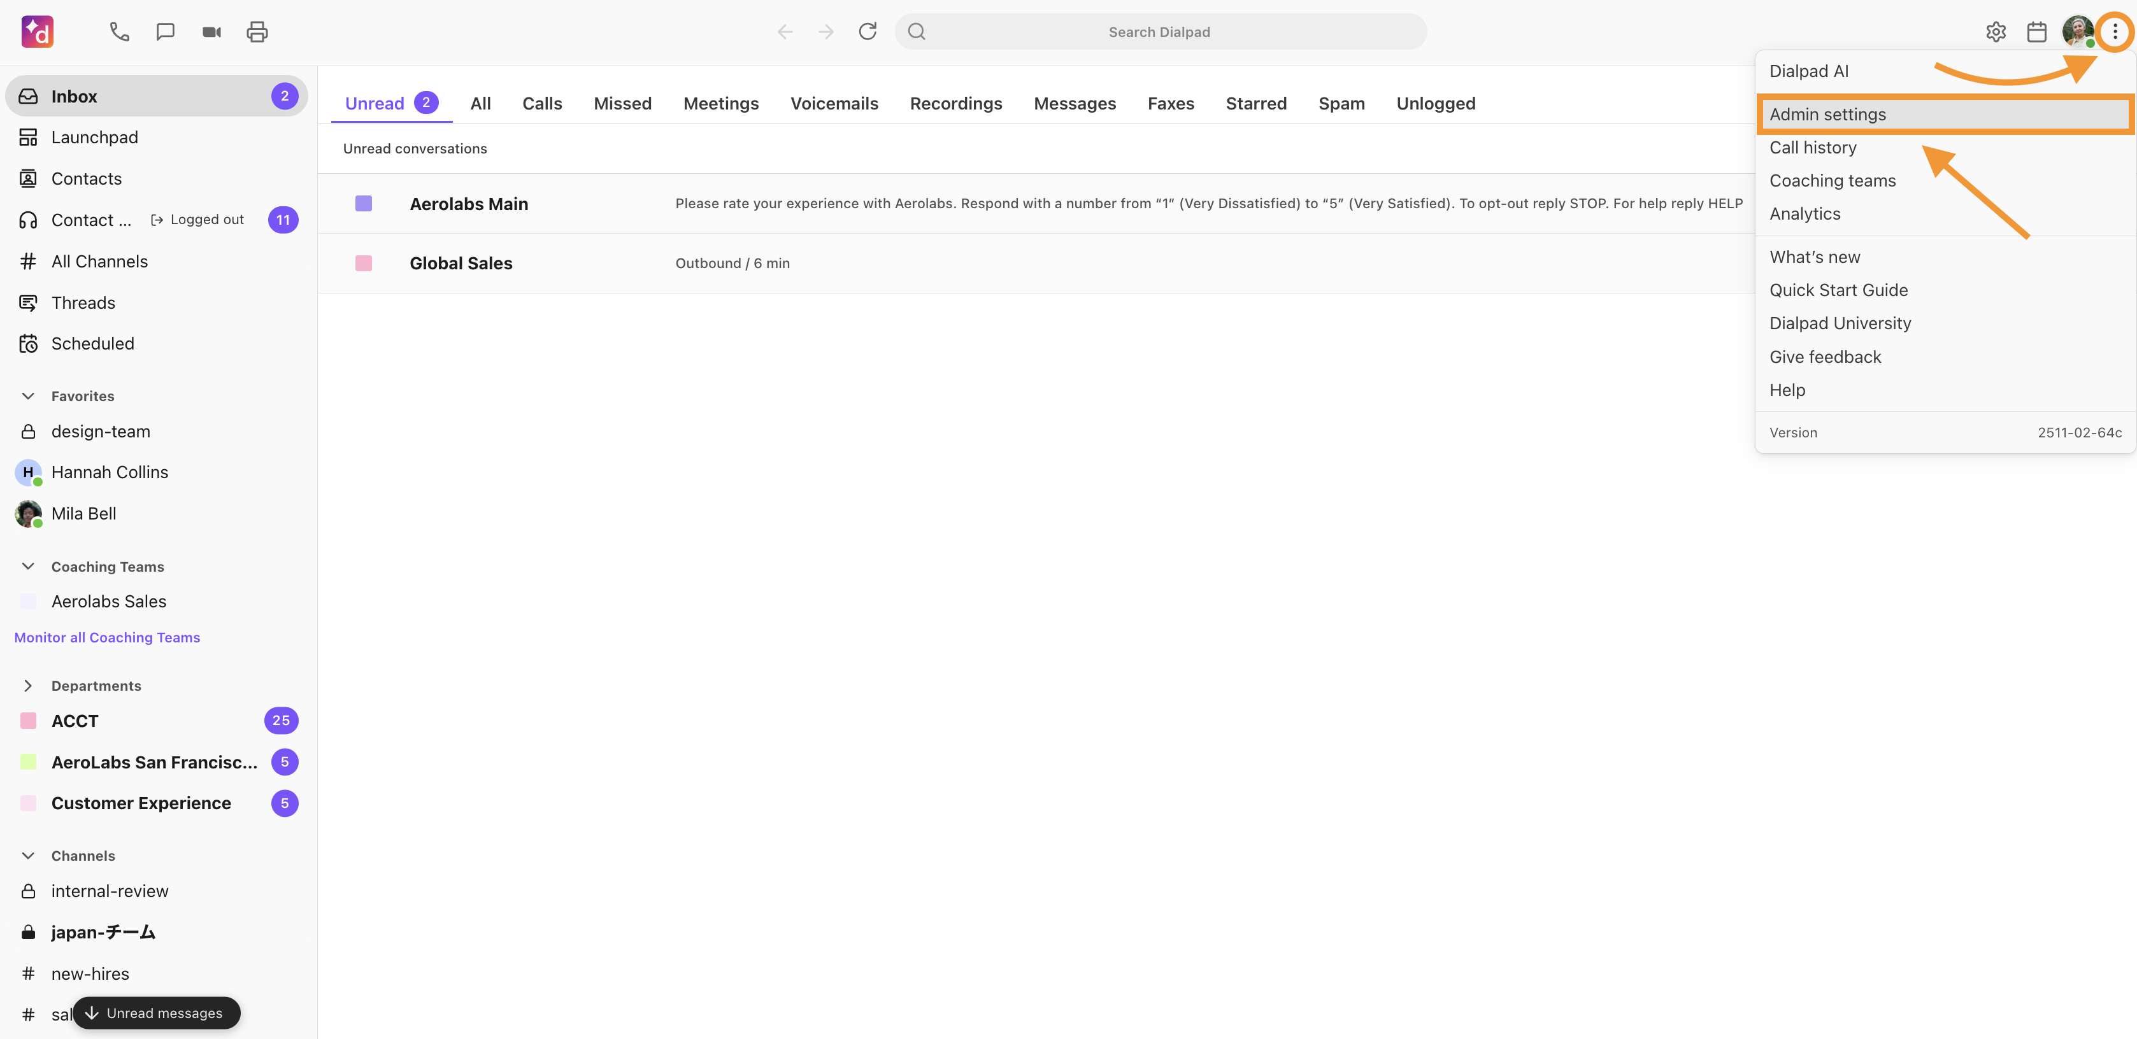Switch to the Unlogged tab

1435,103
